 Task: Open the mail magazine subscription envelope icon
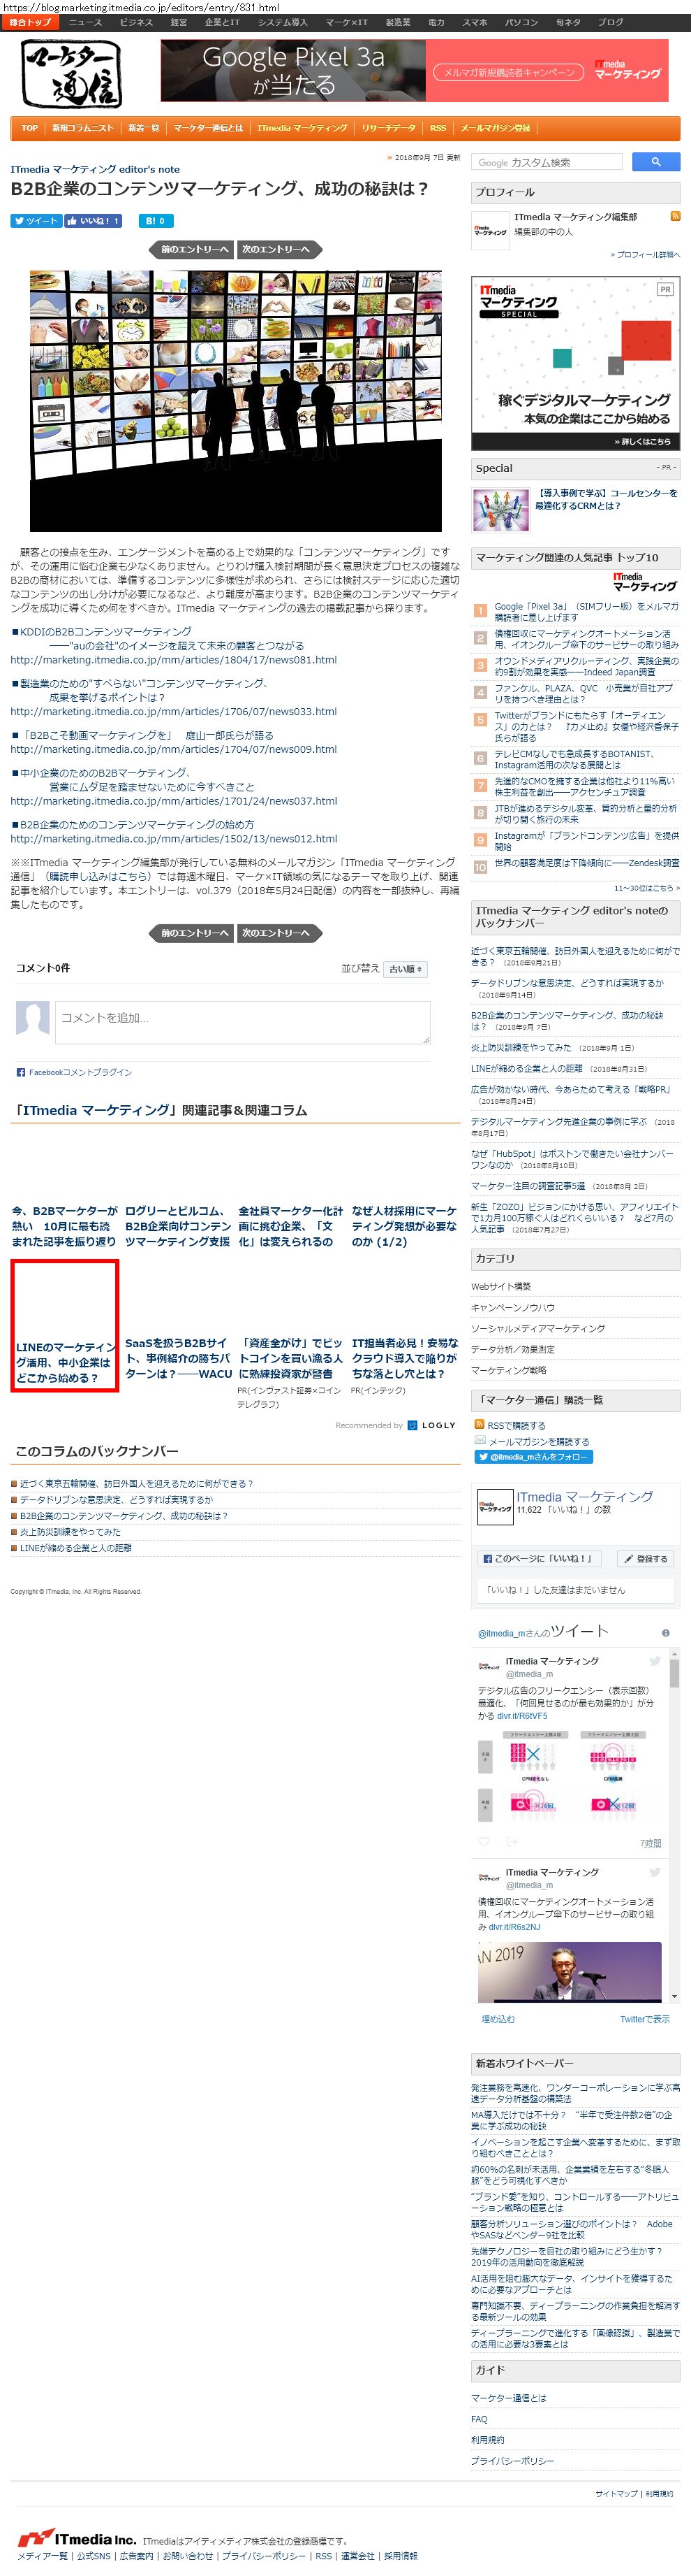click(x=480, y=1440)
